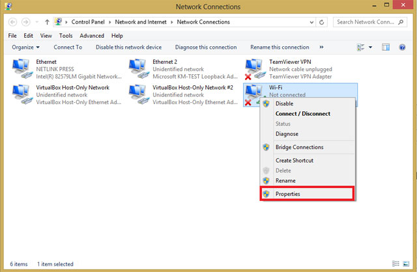This screenshot has width=417, height=272.
Task: Click Network and Internet in the breadcrumb
Action: click(x=141, y=22)
